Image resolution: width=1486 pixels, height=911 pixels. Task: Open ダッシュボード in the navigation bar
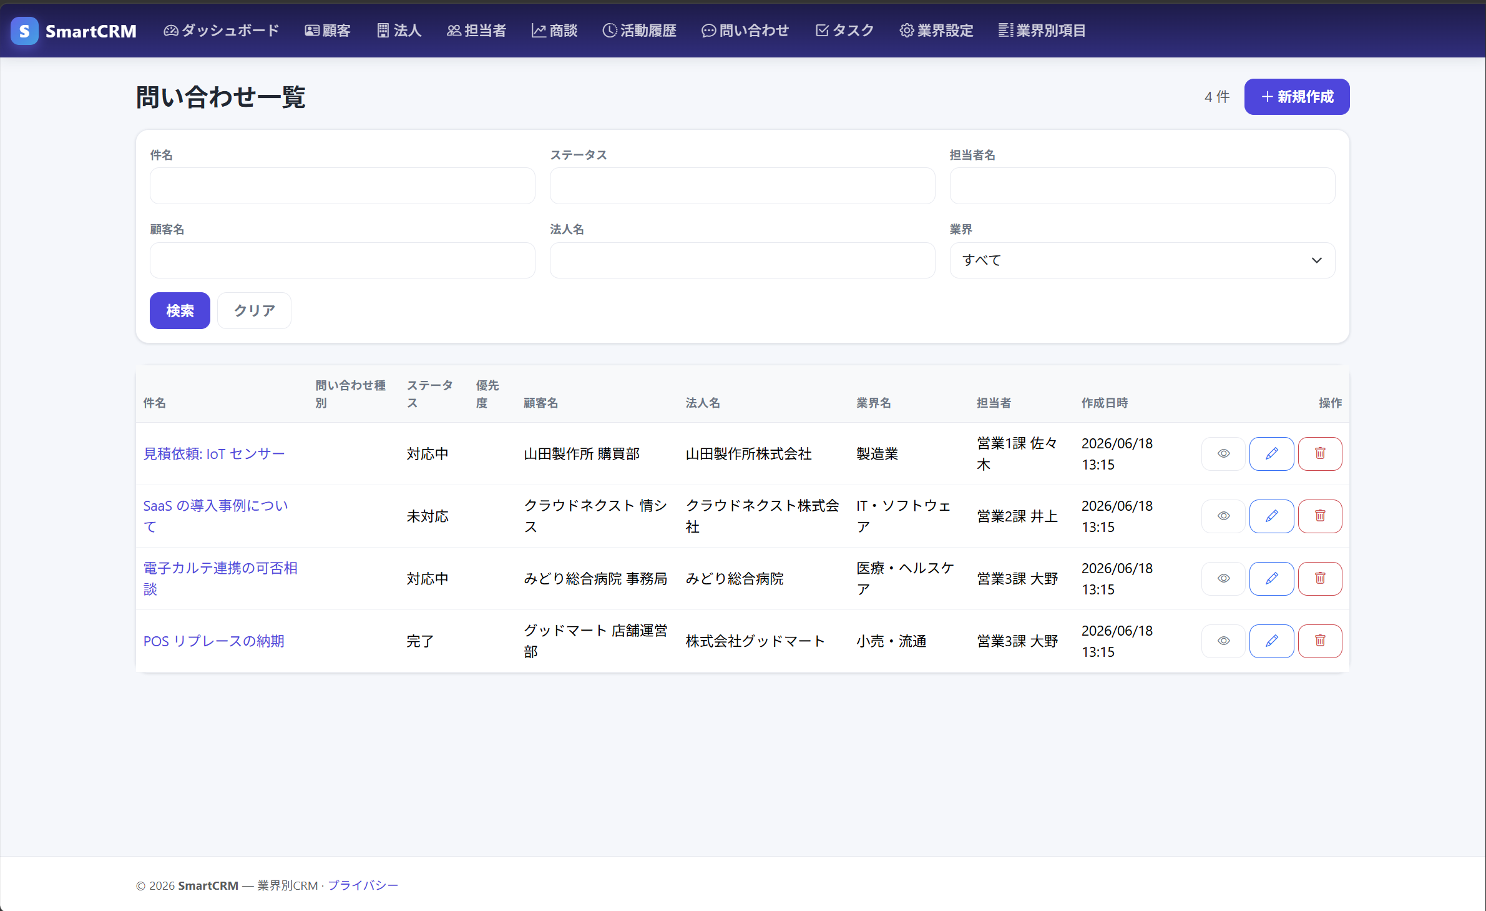point(221,31)
